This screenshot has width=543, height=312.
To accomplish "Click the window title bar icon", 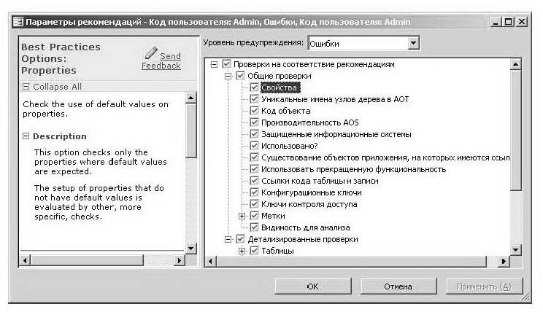I will point(18,22).
